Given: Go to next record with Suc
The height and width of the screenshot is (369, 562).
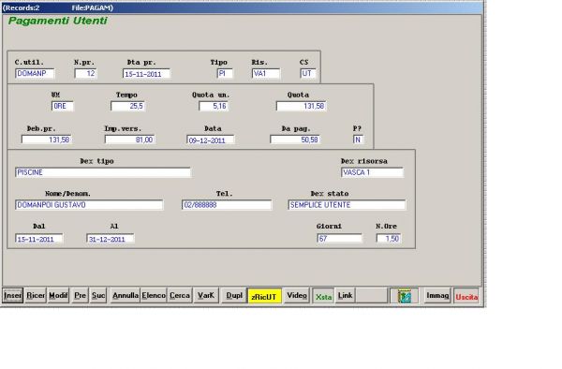Looking at the screenshot, I should [x=97, y=296].
